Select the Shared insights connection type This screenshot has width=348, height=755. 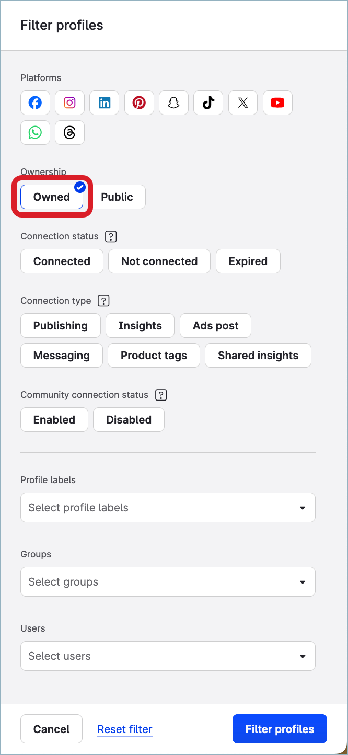[258, 355]
